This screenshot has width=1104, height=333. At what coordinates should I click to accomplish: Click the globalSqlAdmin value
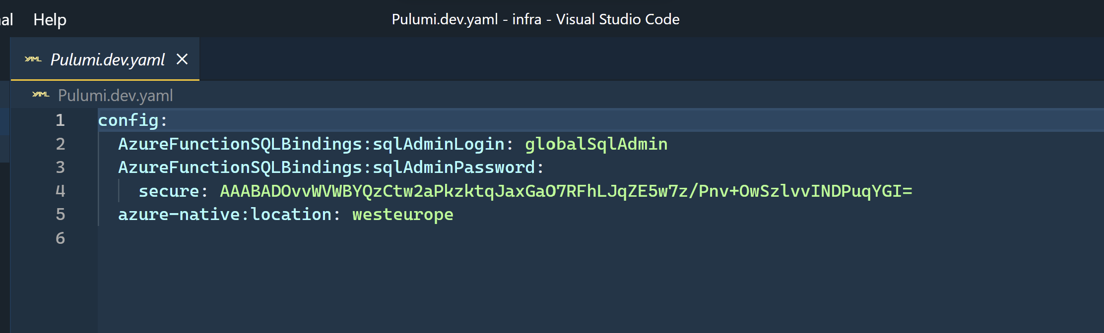pos(595,144)
